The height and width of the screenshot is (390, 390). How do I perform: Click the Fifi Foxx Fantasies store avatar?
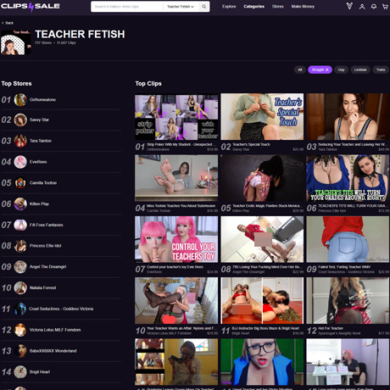pyautogui.click(x=20, y=225)
